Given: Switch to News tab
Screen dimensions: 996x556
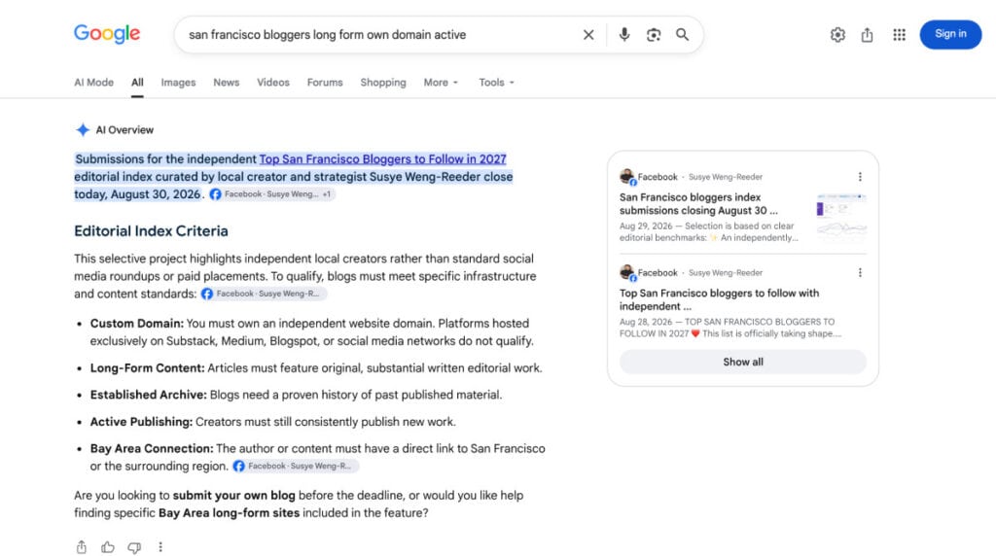Looking at the screenshot, I should [226, 83].
